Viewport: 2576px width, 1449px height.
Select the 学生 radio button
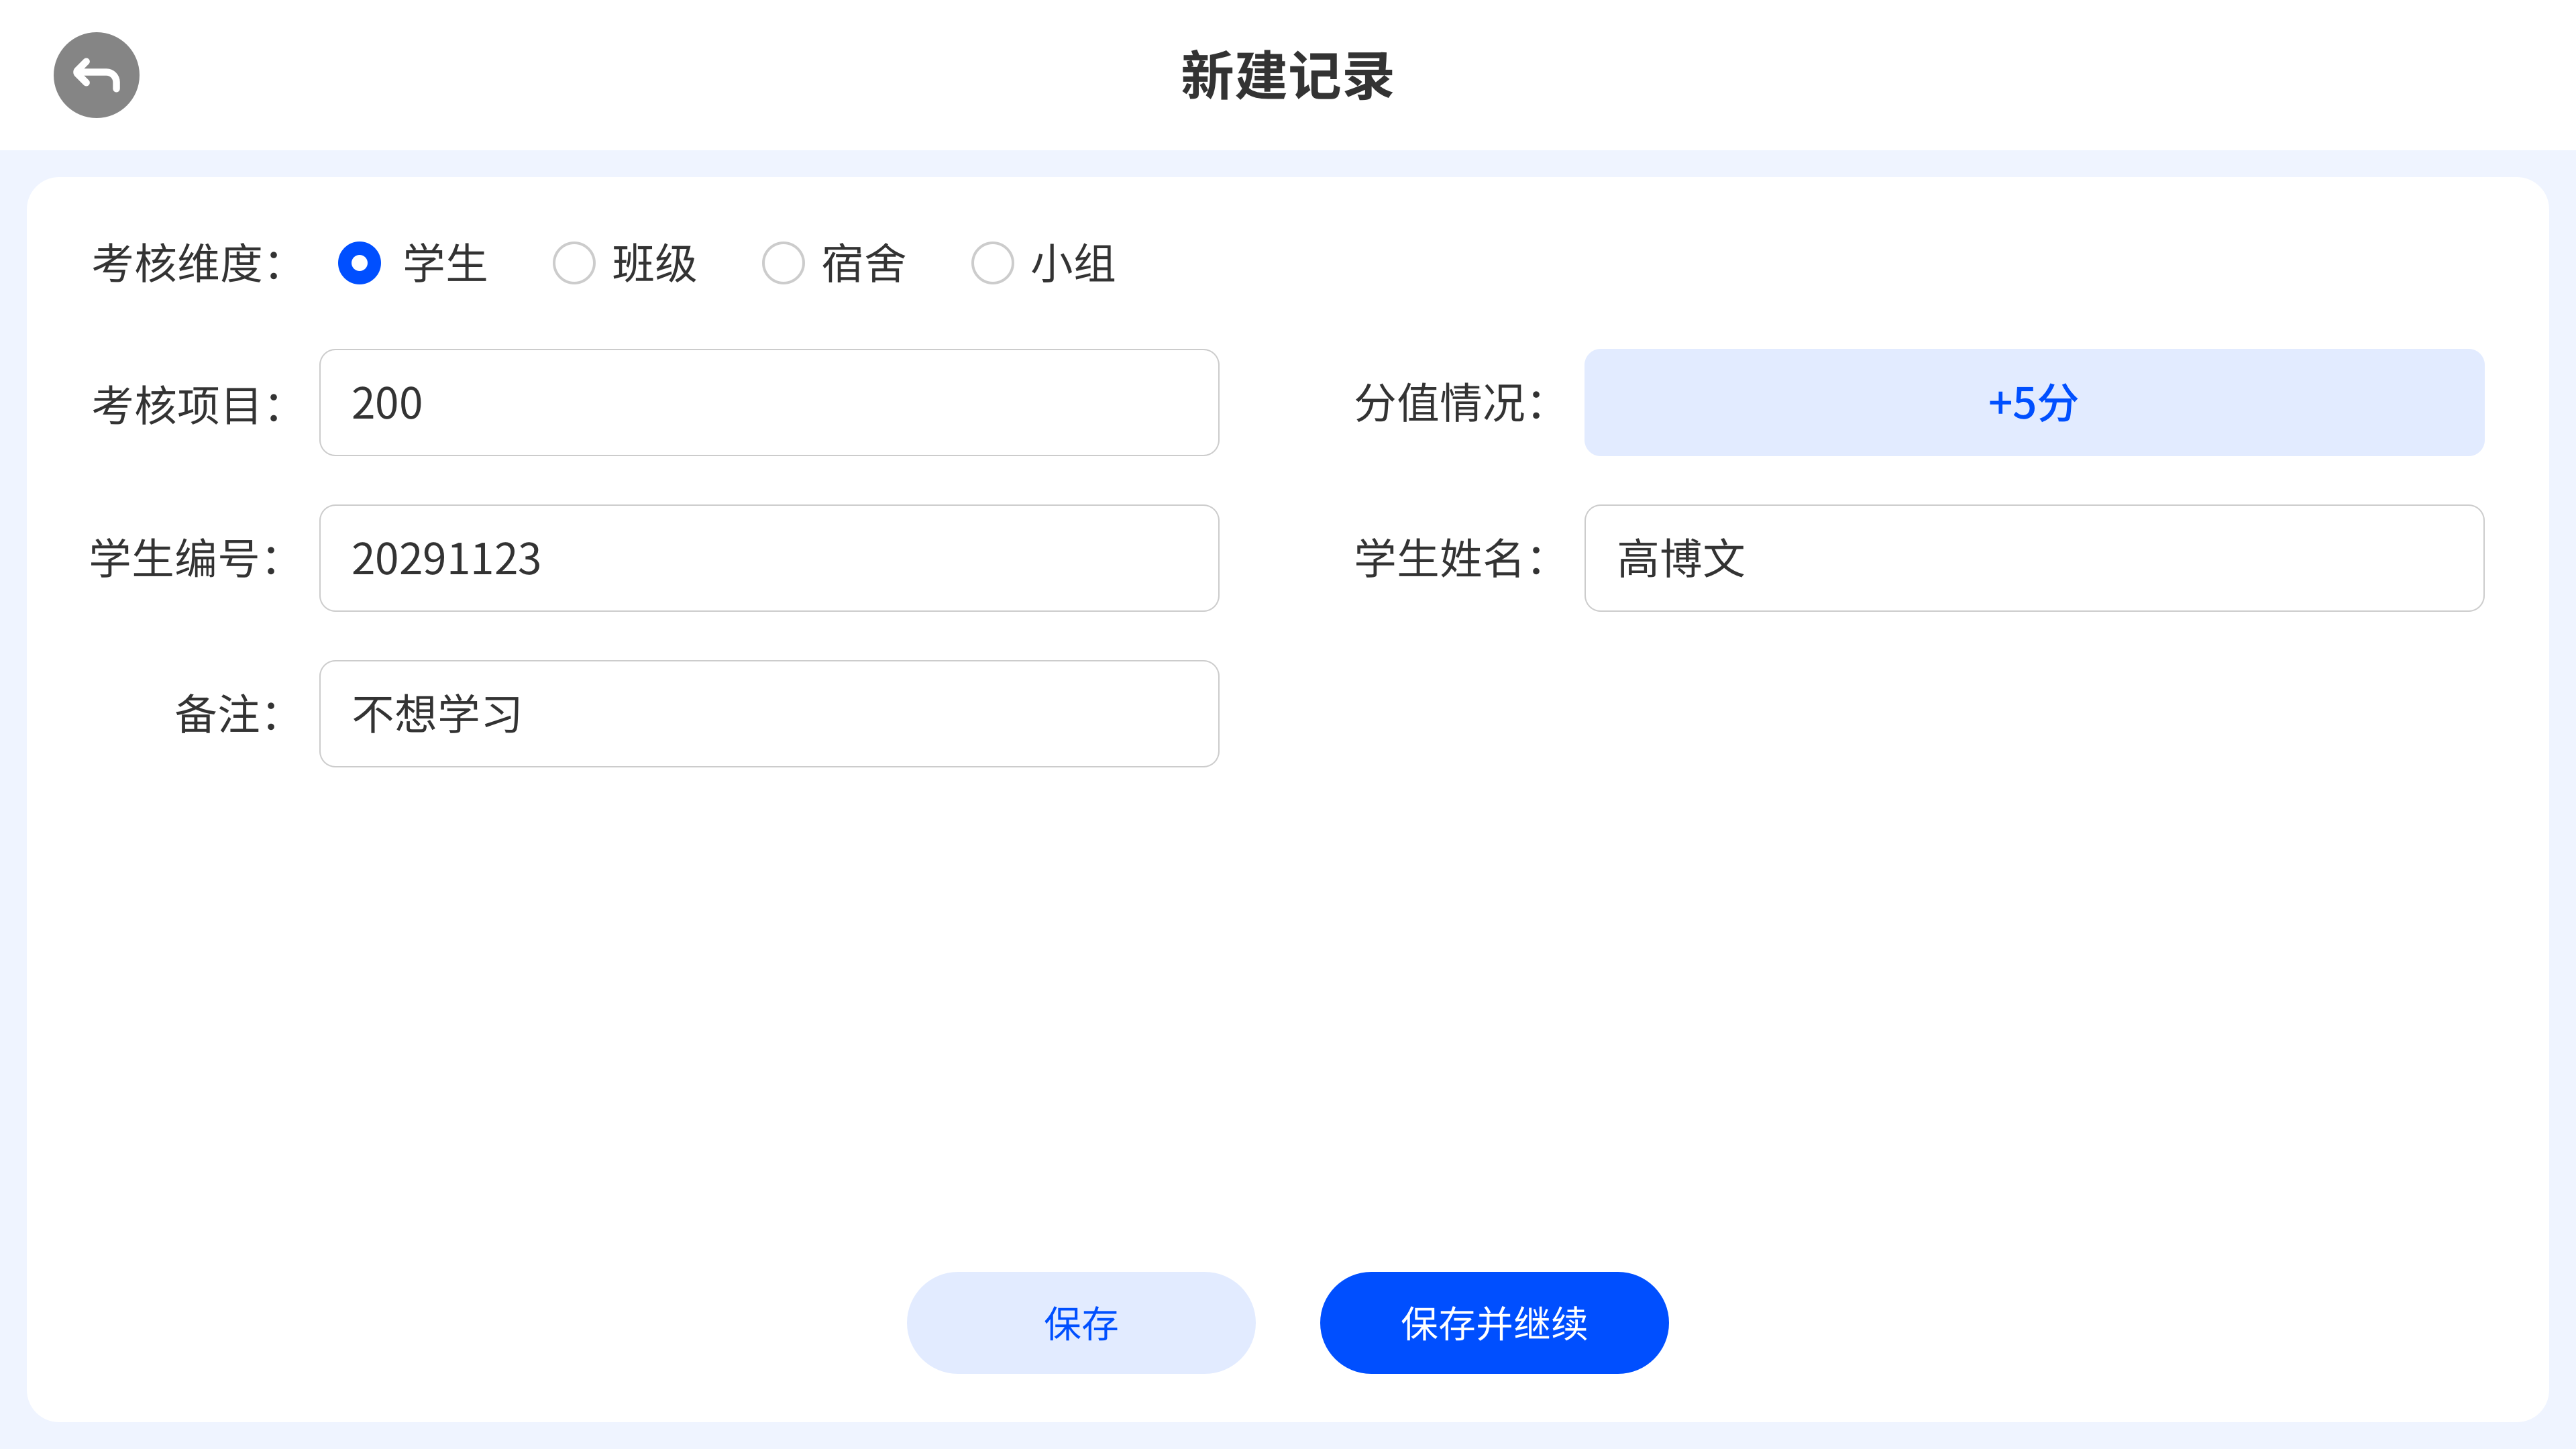point(359,263)
